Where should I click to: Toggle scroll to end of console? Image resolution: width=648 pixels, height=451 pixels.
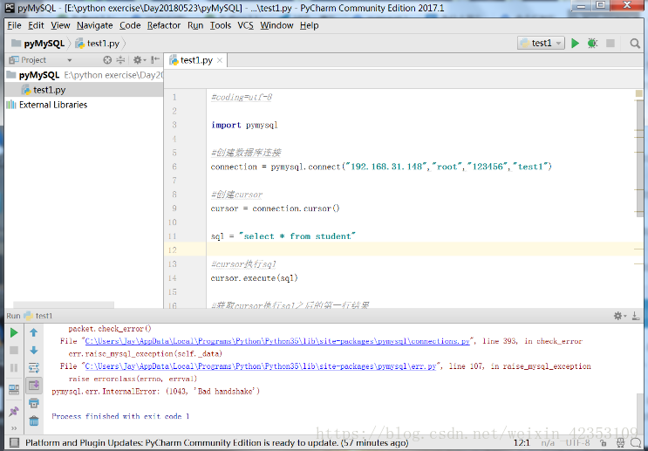pyautogui.click(x=34, y=385)
